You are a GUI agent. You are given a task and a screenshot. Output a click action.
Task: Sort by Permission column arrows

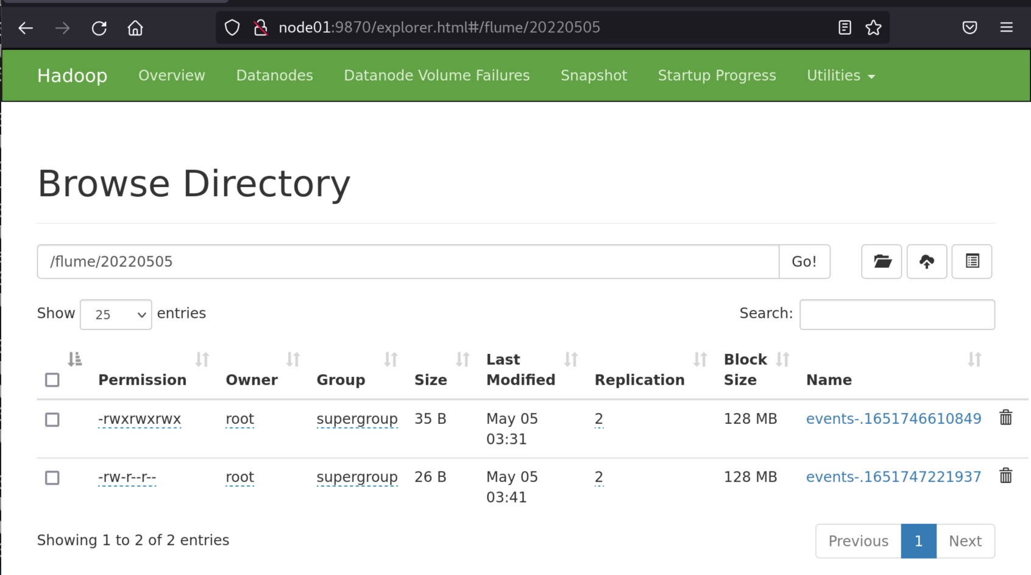tap(202, 359)
